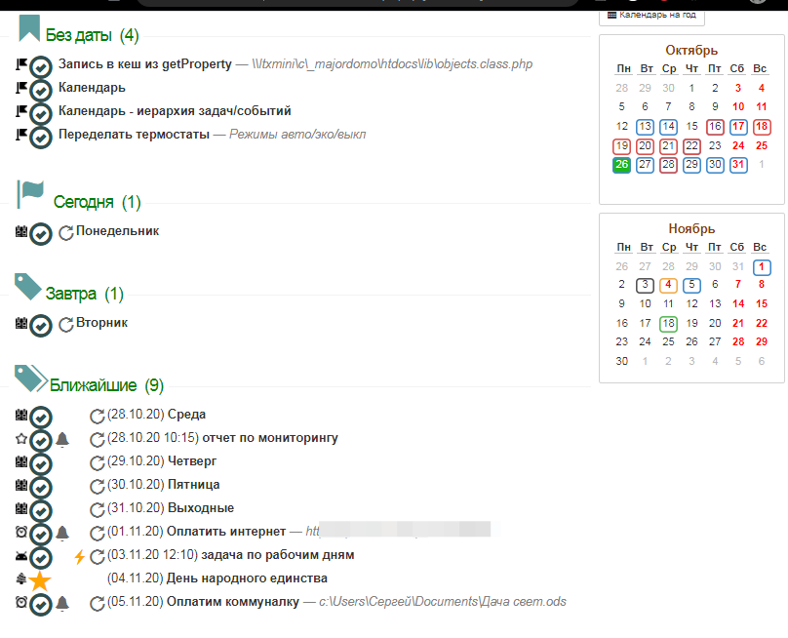Click tags icon of 'Ближайшие' section

click(x=31, y=379)
